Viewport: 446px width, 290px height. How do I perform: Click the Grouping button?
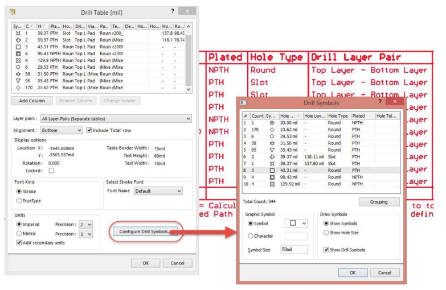tap(379, 202)
